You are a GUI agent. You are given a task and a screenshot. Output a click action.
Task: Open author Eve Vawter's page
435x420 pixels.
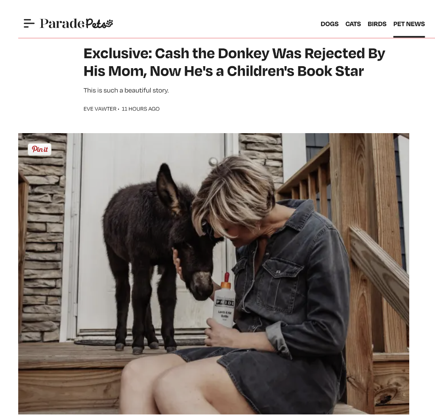tap(100, 109)
